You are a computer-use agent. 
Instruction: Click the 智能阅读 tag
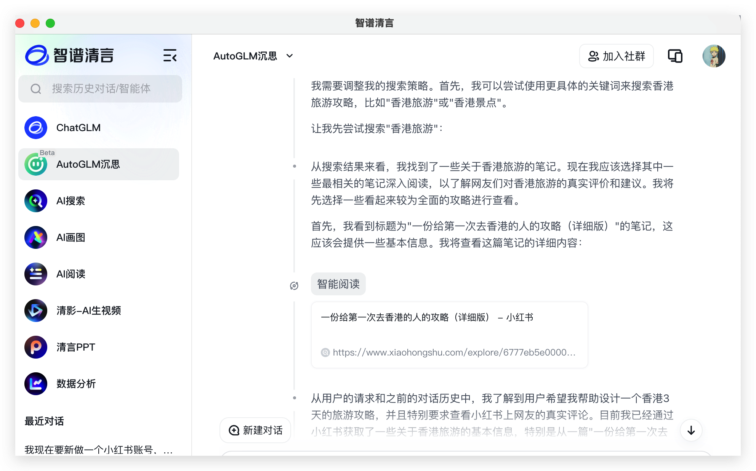(338, 284)
